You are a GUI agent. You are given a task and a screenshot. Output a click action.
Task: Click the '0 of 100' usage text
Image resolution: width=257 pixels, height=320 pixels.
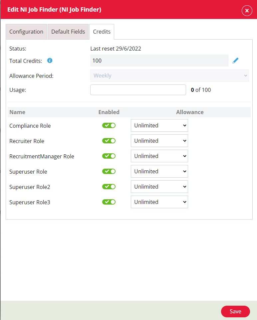201,90
